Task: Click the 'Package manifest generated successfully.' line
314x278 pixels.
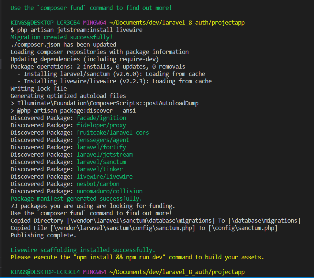Action: click(76, 199)
